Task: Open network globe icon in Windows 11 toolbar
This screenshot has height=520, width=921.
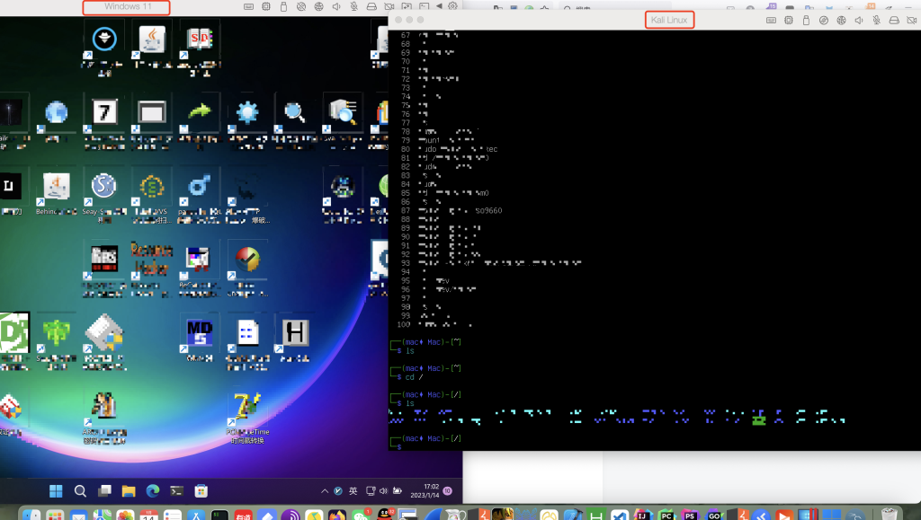Action: pyautogui.click(x=319, y=6)
